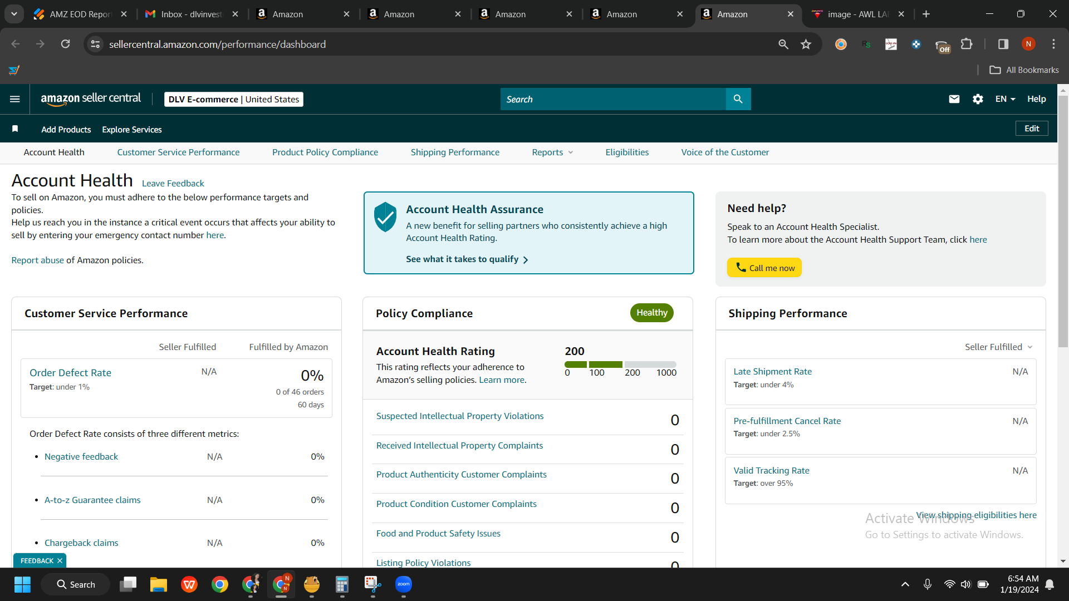Click the Seller Central search field
Viewport: 1069px width, 601px height.
pos(613,99)
